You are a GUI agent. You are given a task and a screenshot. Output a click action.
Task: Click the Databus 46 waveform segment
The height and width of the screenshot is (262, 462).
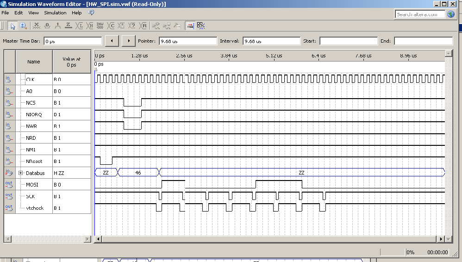(x=138, y=172)
